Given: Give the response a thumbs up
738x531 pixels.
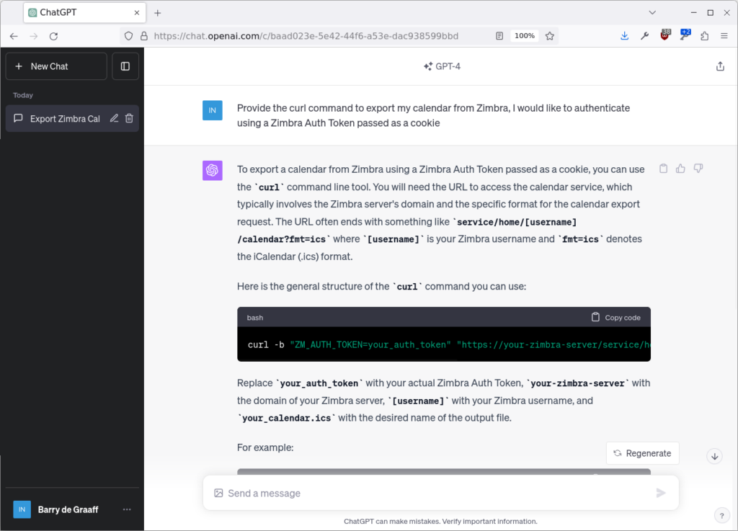Looking at the screenshot, I should coord(680,168).
